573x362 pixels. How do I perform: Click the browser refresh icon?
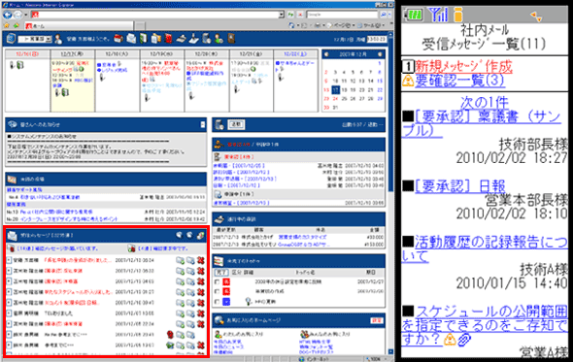tap(291, 15)
